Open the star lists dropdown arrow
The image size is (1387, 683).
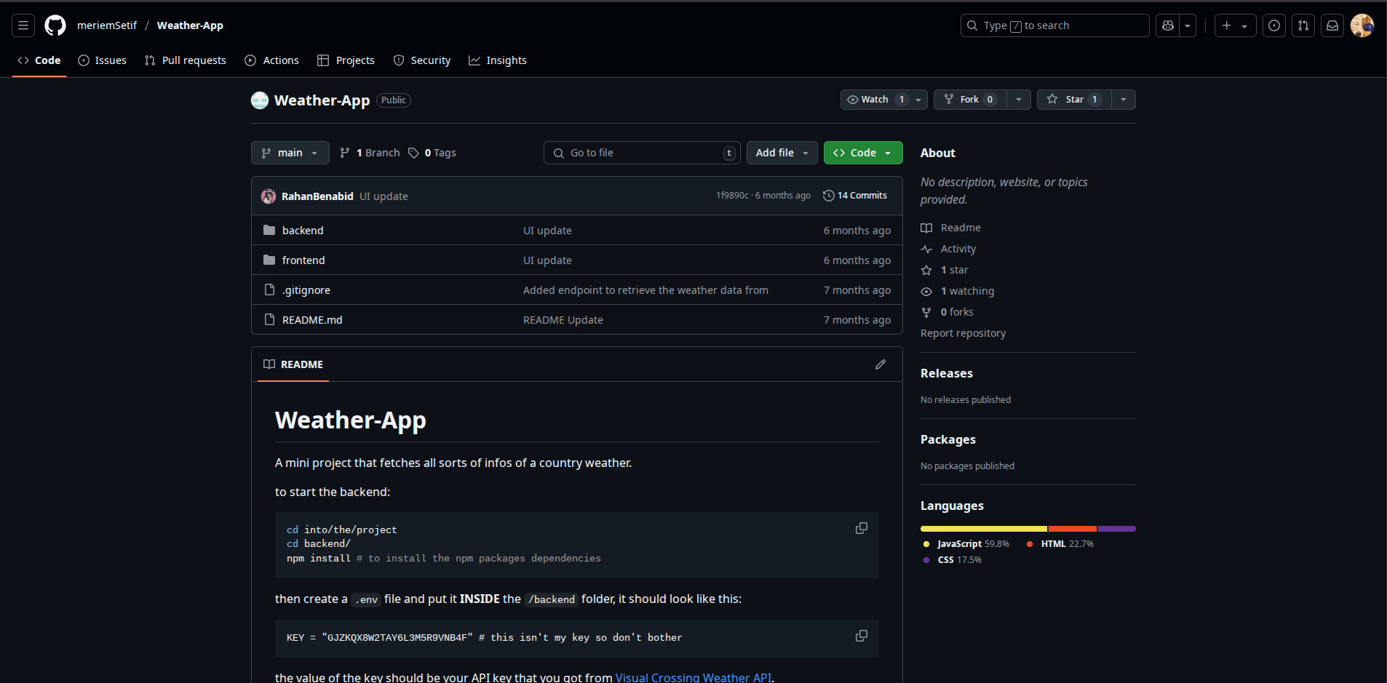pyautogui.click(x=1124, y=100)
